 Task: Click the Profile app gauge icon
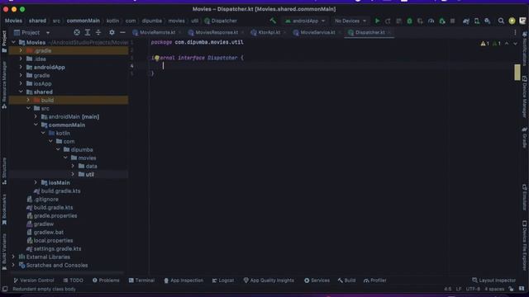click(431, 21)
